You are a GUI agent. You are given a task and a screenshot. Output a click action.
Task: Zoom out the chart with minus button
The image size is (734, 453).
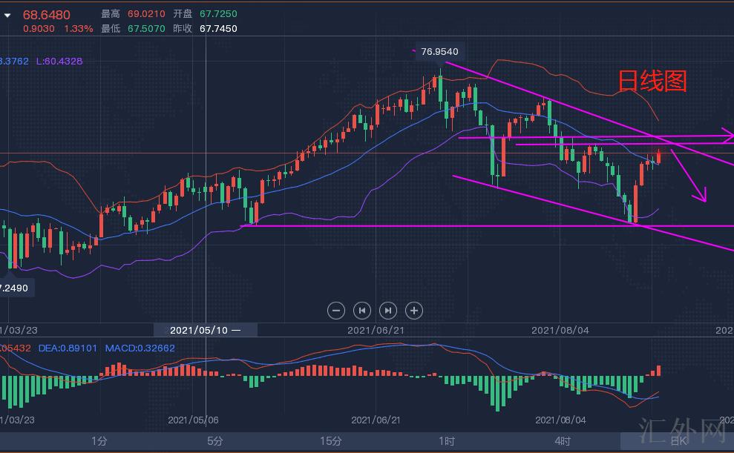tap(335, 311)
